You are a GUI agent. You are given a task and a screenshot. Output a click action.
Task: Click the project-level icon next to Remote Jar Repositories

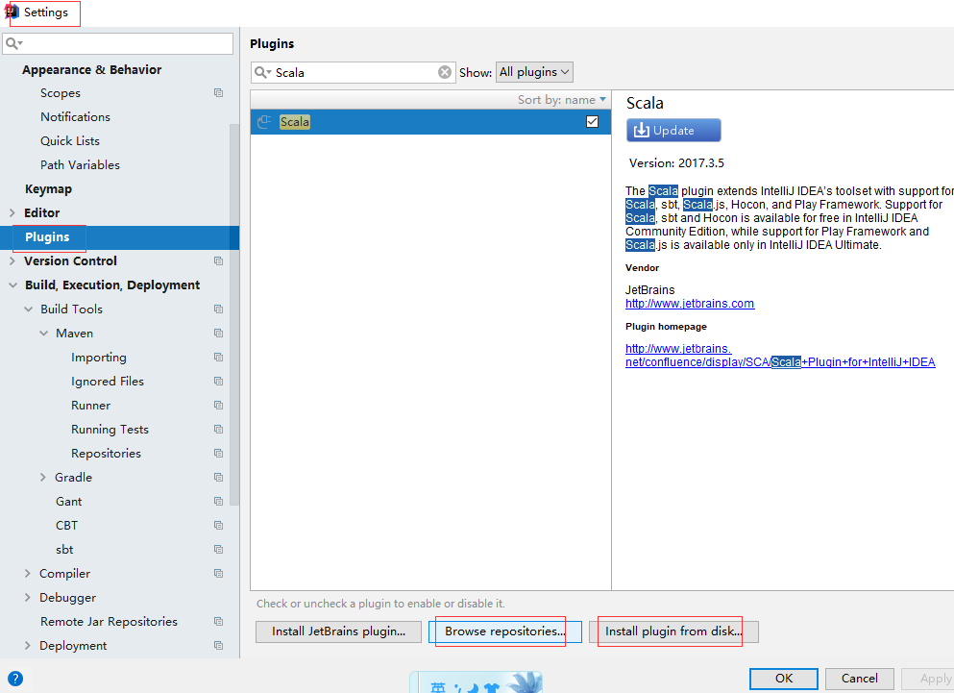(x=218, y=622)
